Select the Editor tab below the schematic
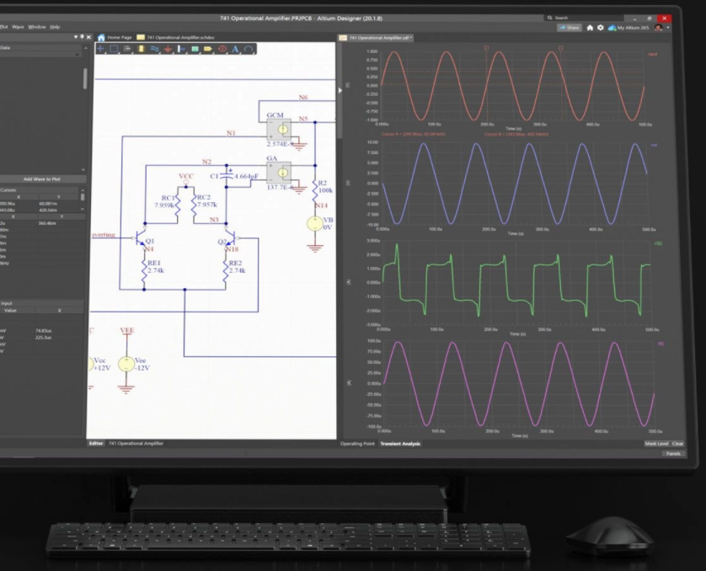 (96, 443)
